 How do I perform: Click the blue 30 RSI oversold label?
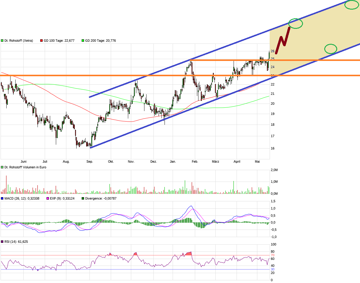tap(273, 269)
